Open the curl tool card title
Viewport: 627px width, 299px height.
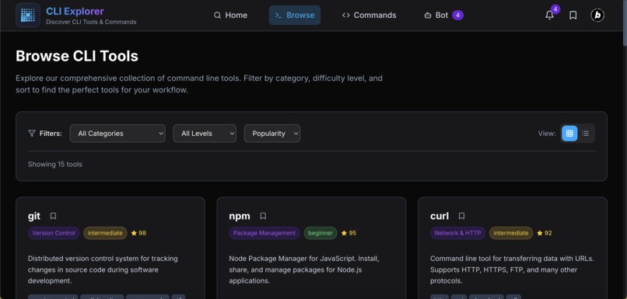440,216
